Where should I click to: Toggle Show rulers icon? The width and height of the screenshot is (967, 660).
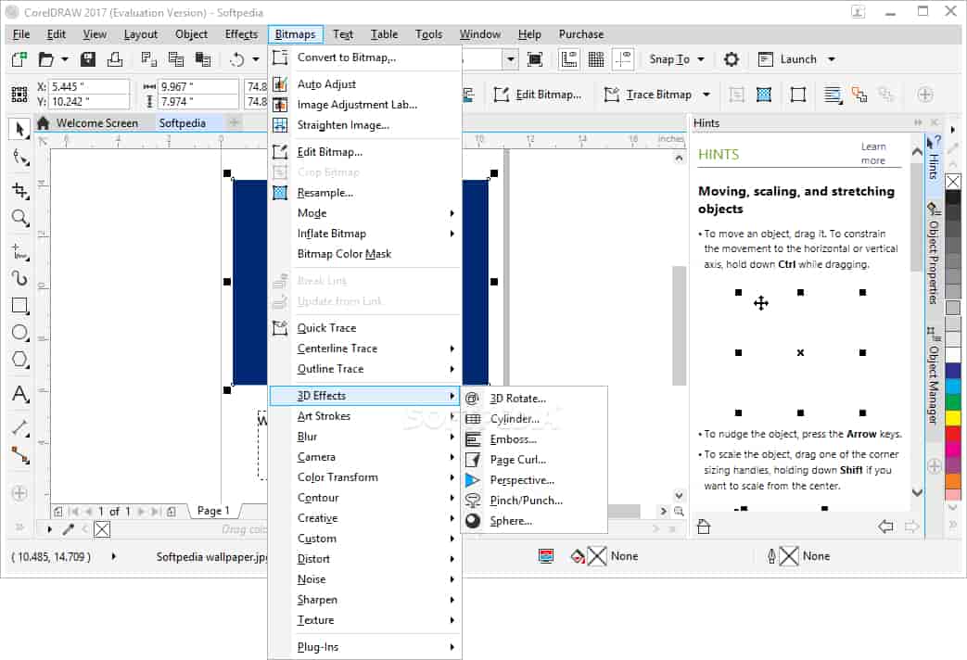tap(568, 59)
